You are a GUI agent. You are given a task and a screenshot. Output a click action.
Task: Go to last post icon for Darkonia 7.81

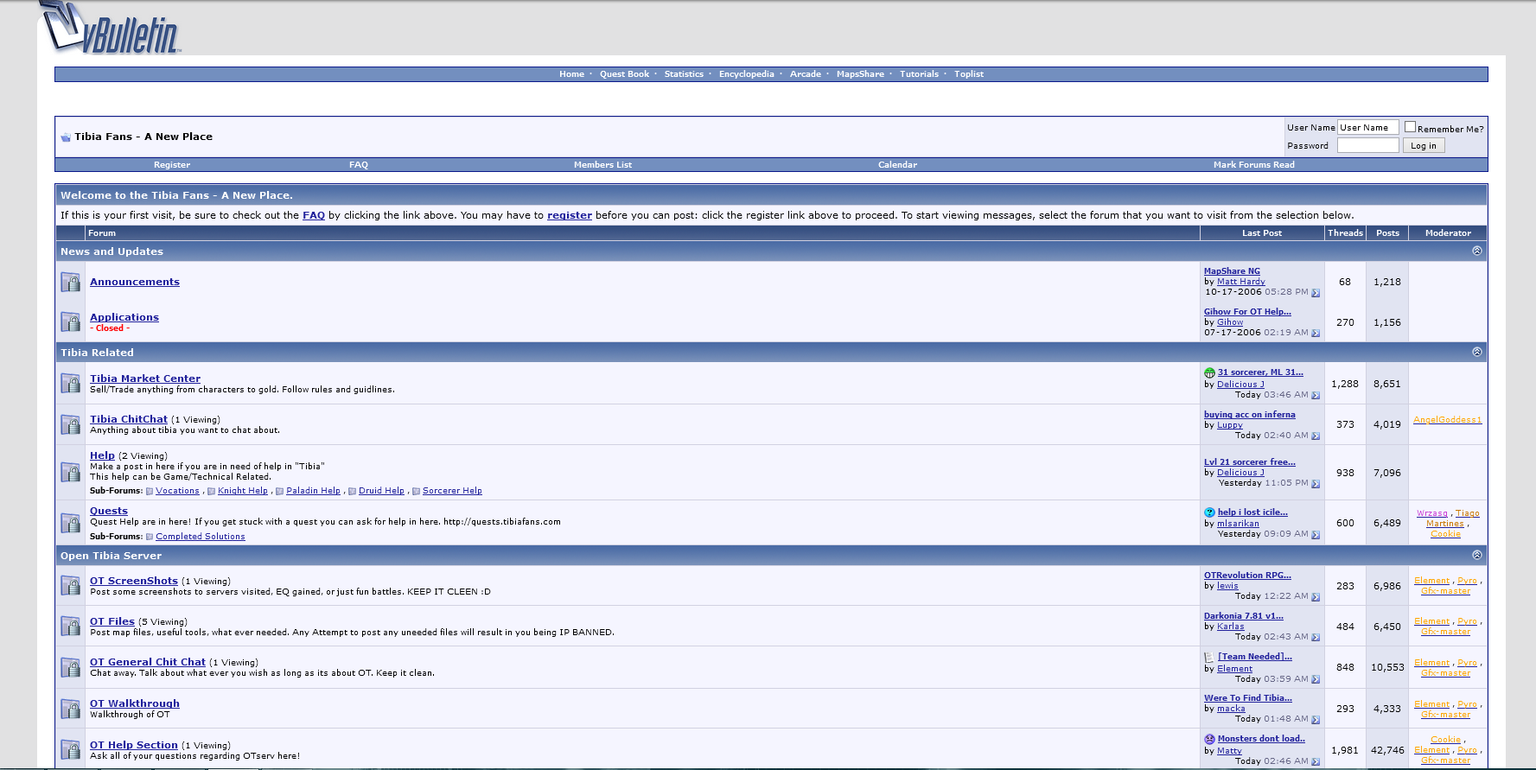(1316, 638)
